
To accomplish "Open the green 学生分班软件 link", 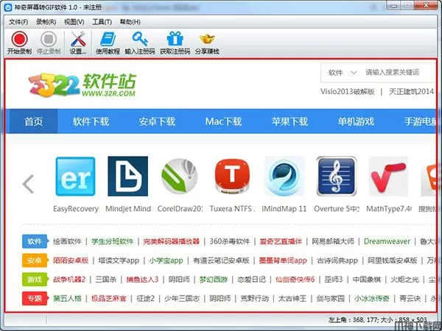I will click(x=112, y=241).
